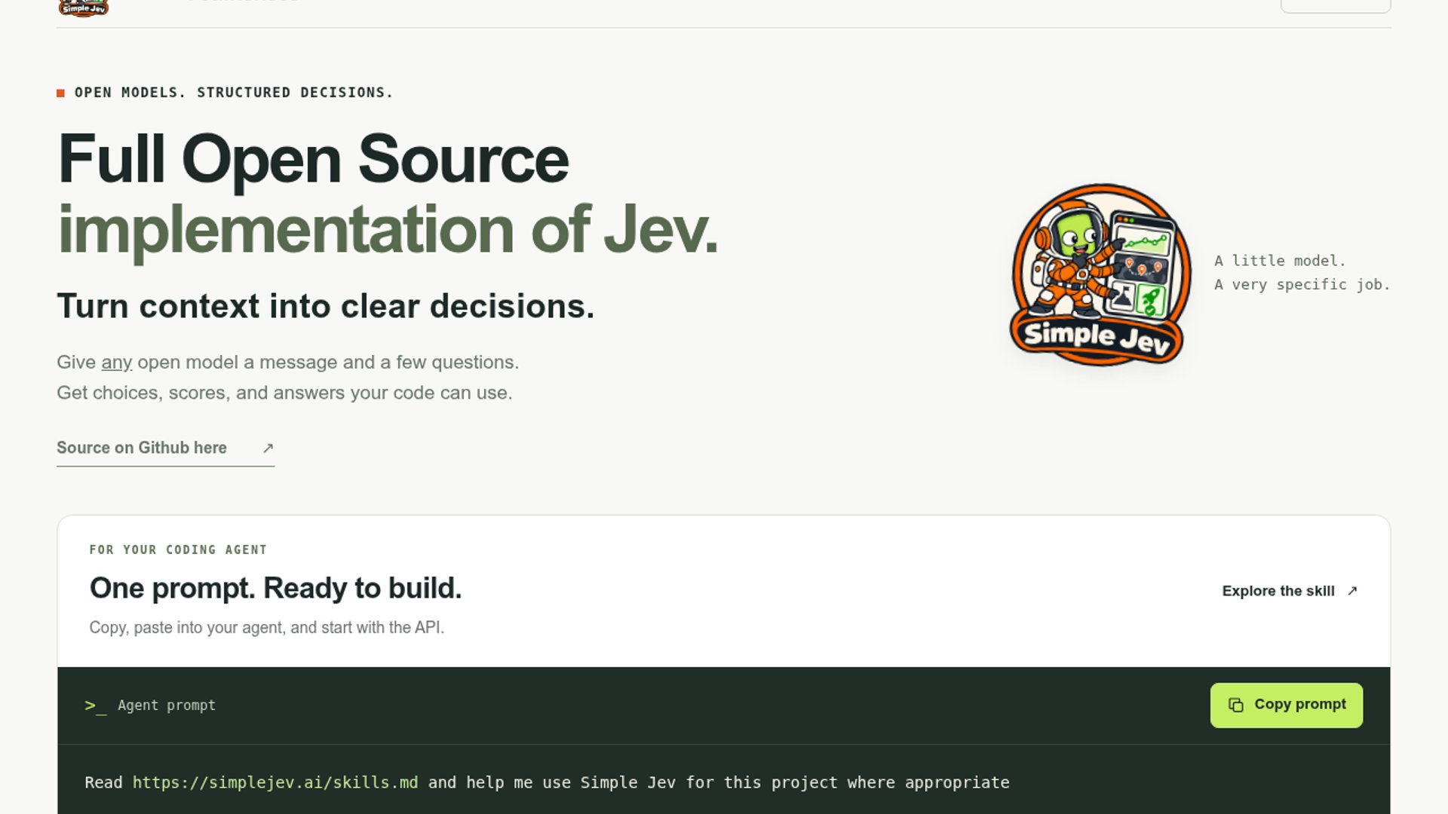
Task: Click the Simple Jev astronaut mascot badge
Action: click(x=1100, y=275)
